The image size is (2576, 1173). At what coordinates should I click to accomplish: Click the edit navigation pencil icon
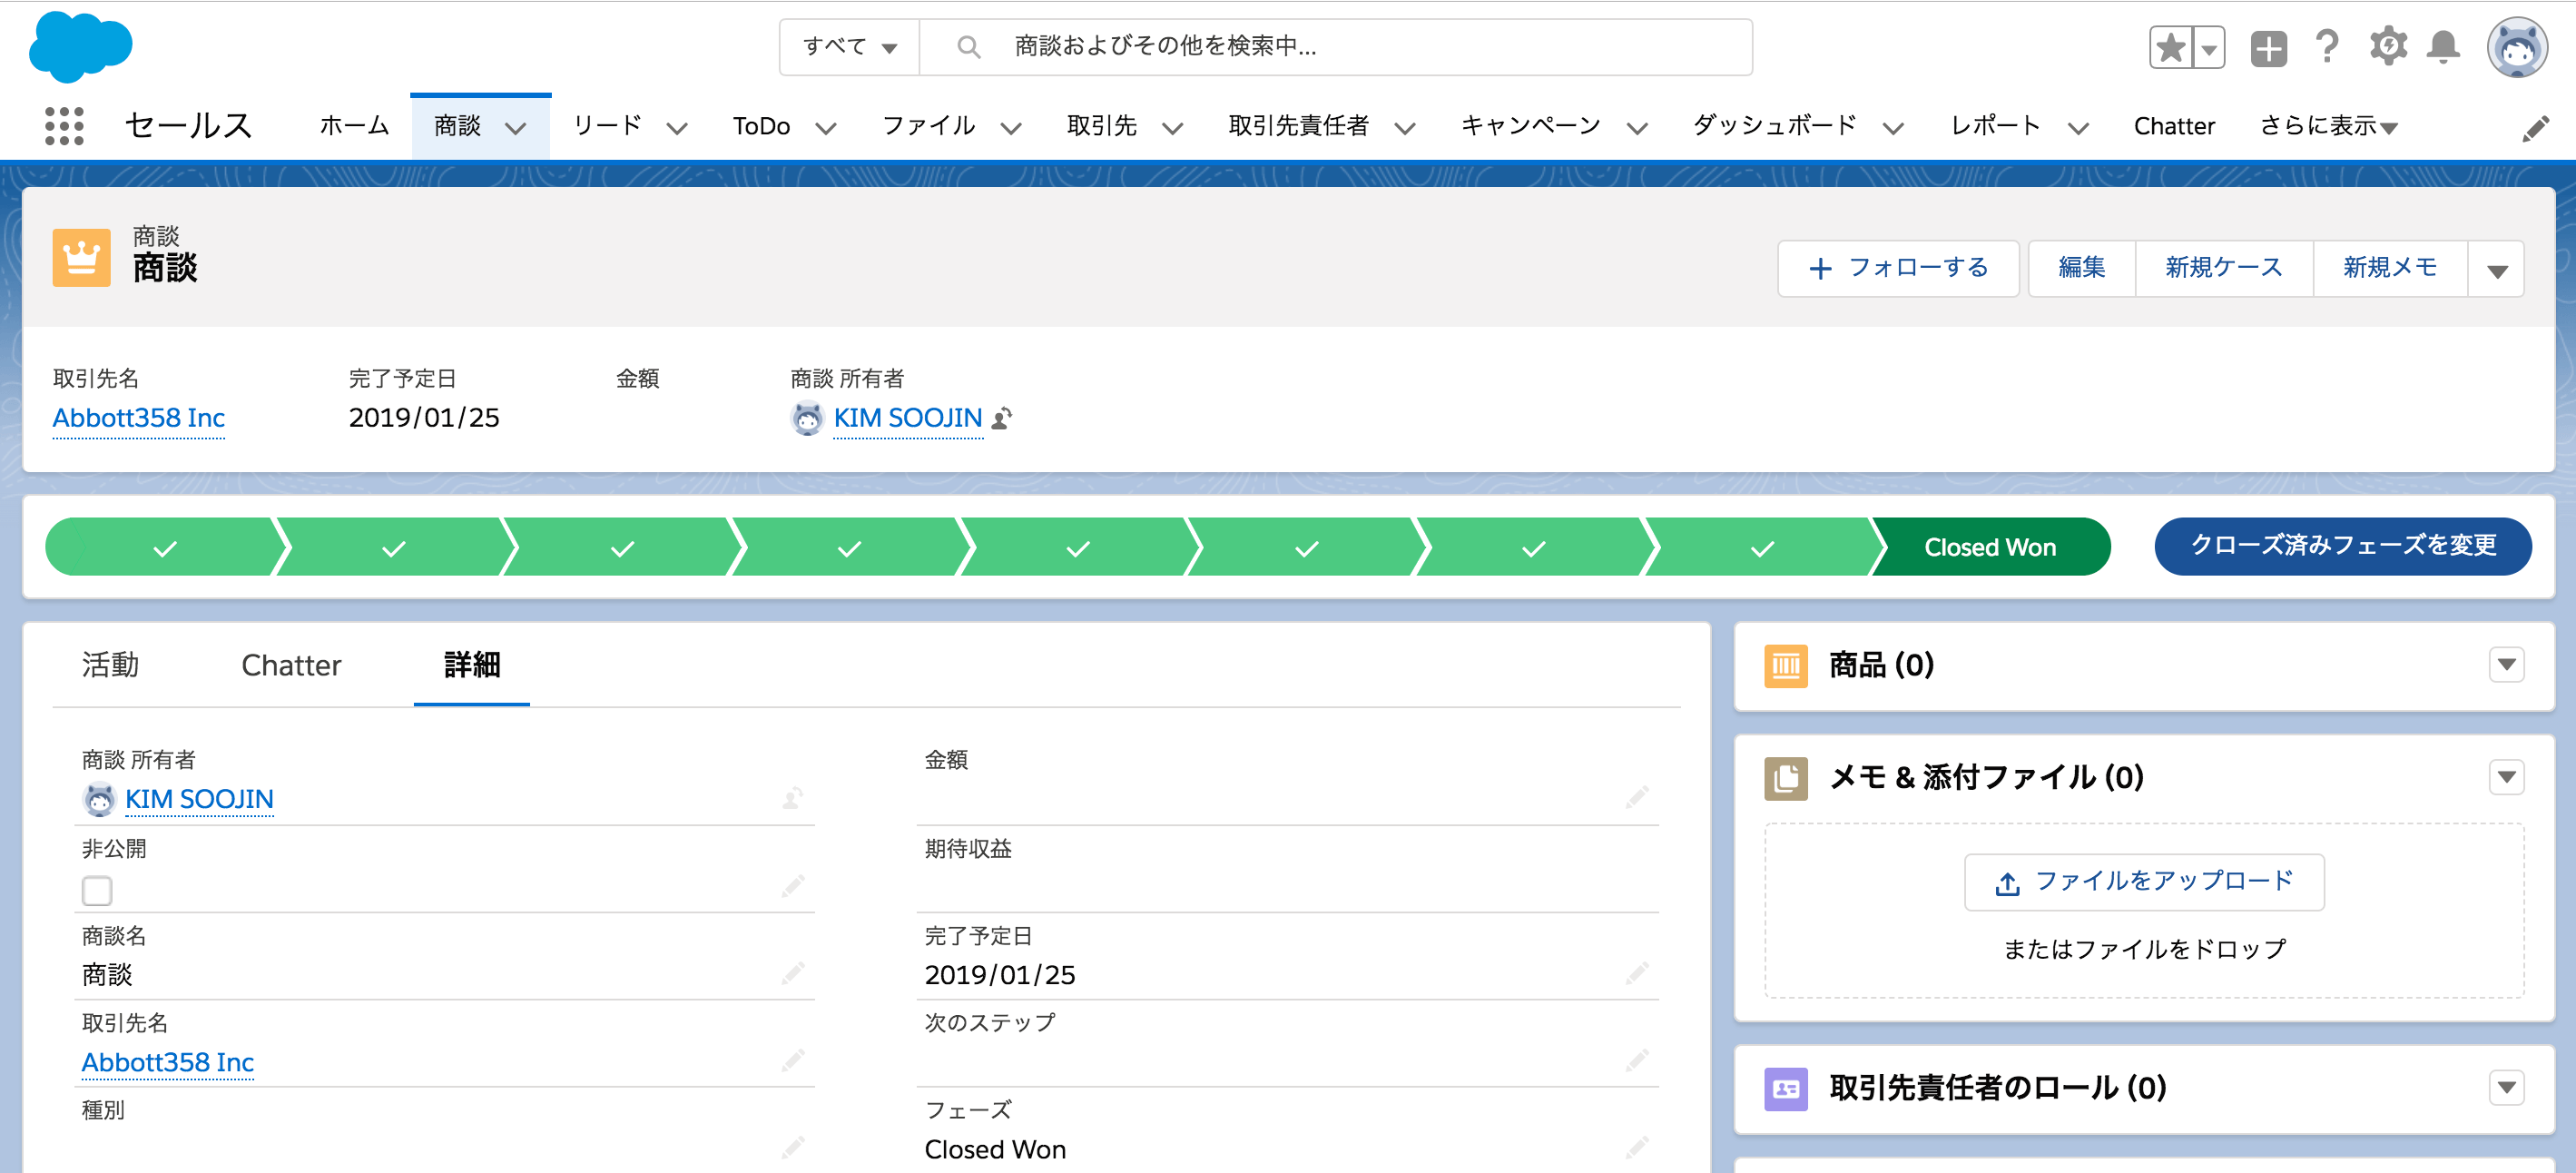[x=2535, y=128]
